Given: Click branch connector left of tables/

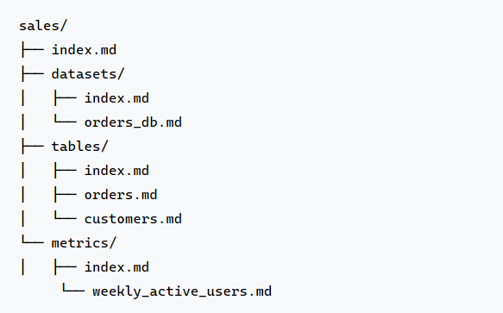Looking at the screenshot, I should [33, 147].
